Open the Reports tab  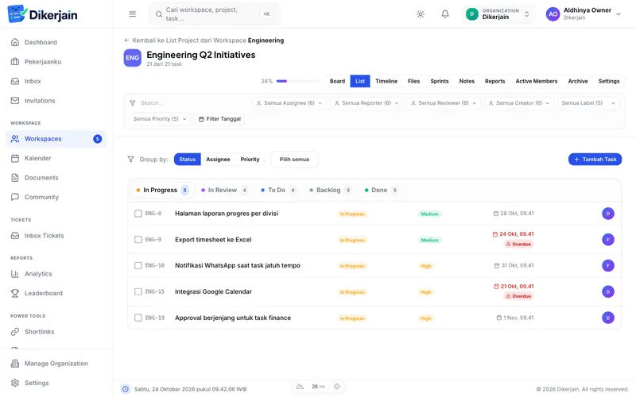click(494, 81)
